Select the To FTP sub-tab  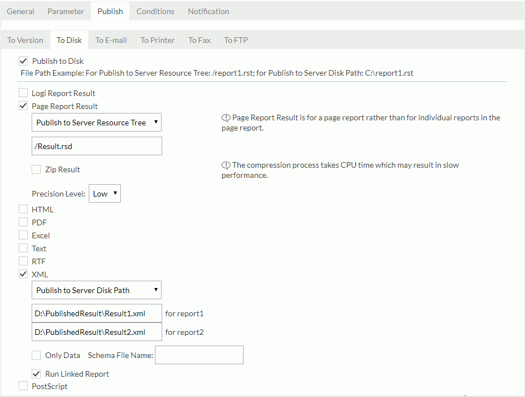pyautogui.click(x=236, y=40)
